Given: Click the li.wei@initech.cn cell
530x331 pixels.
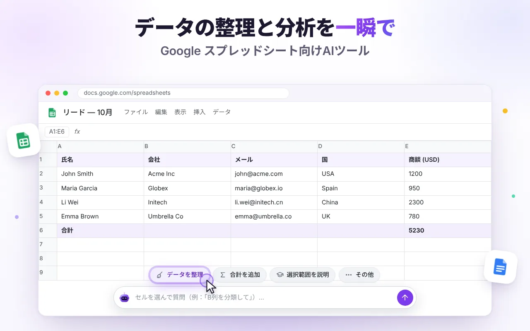Looking at the screenshot, I should tap(274, 202).
